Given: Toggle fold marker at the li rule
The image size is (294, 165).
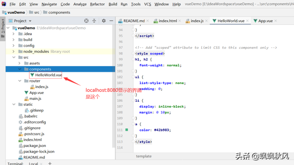Looking at the screenshot, I should pyautogui.click(x=133, y=101).
